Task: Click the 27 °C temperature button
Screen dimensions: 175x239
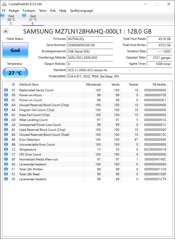Action: coord(15,73)
